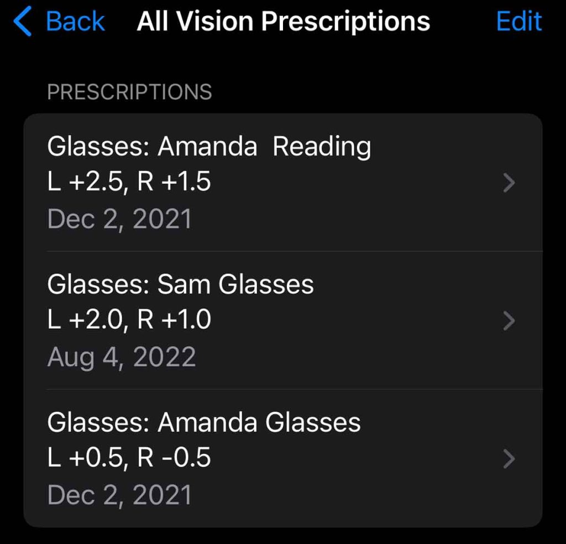Click the Back text label

click(x=75, y=22)
